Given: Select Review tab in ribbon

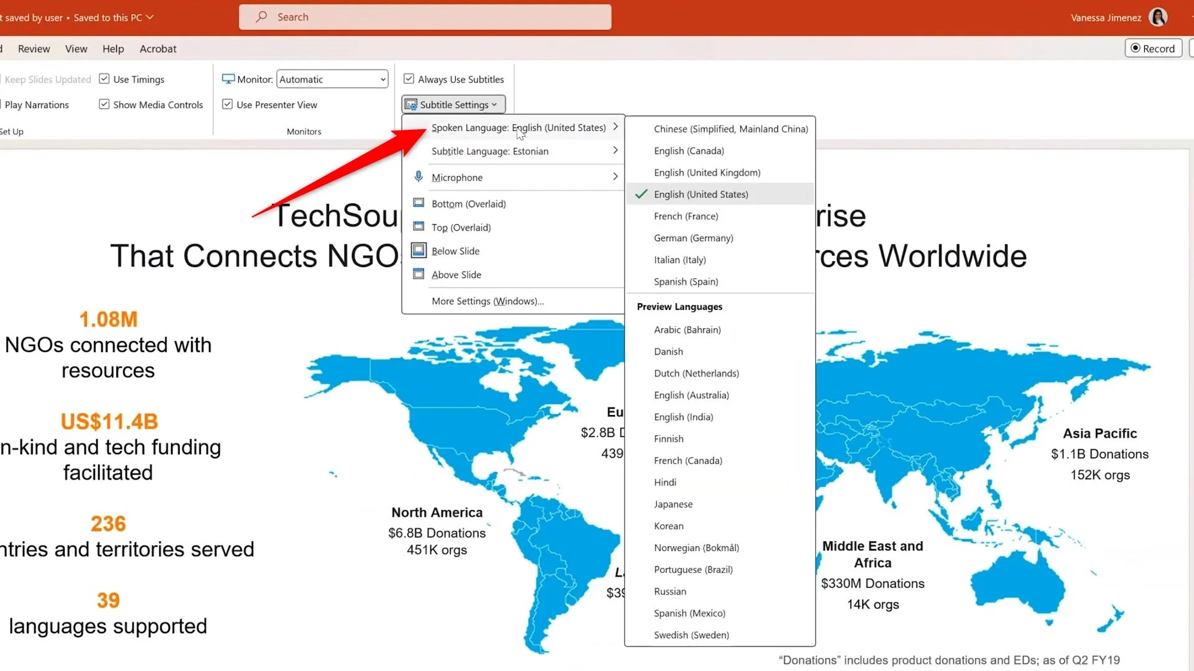Looking at the screenshot, I should pos(34,48).
